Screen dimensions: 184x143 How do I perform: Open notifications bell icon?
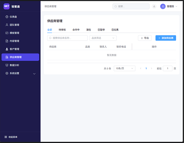click(154, 6)
